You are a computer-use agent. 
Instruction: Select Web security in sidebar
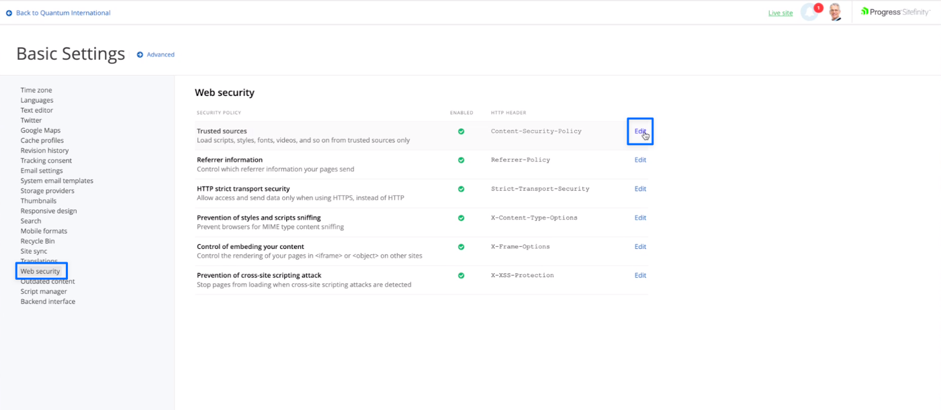[x=40, y=272]
